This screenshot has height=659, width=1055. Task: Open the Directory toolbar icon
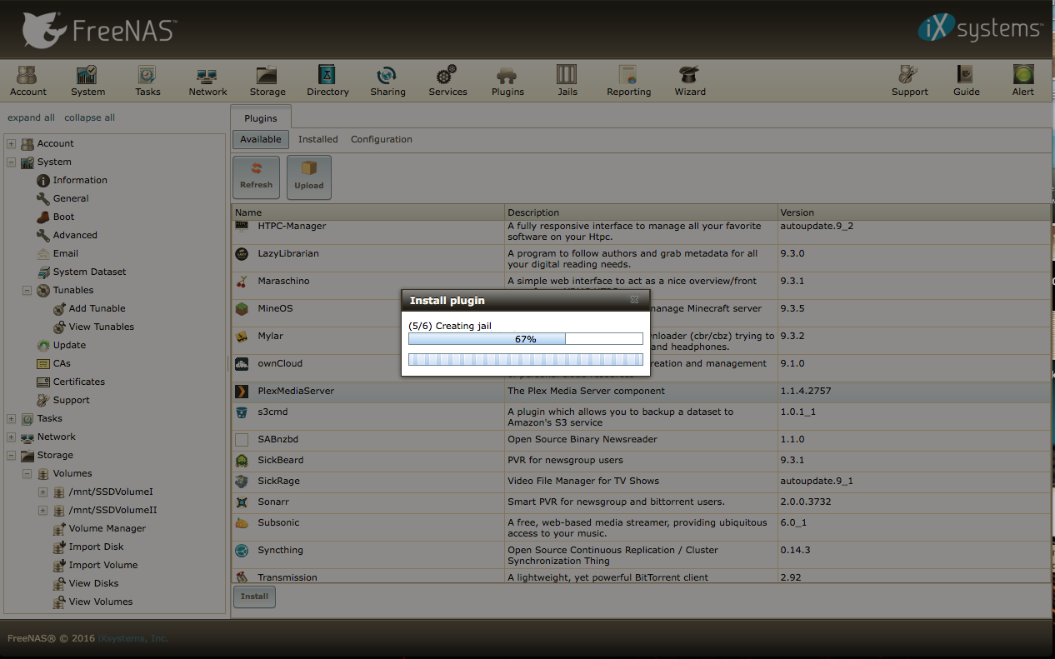point(327,81)
